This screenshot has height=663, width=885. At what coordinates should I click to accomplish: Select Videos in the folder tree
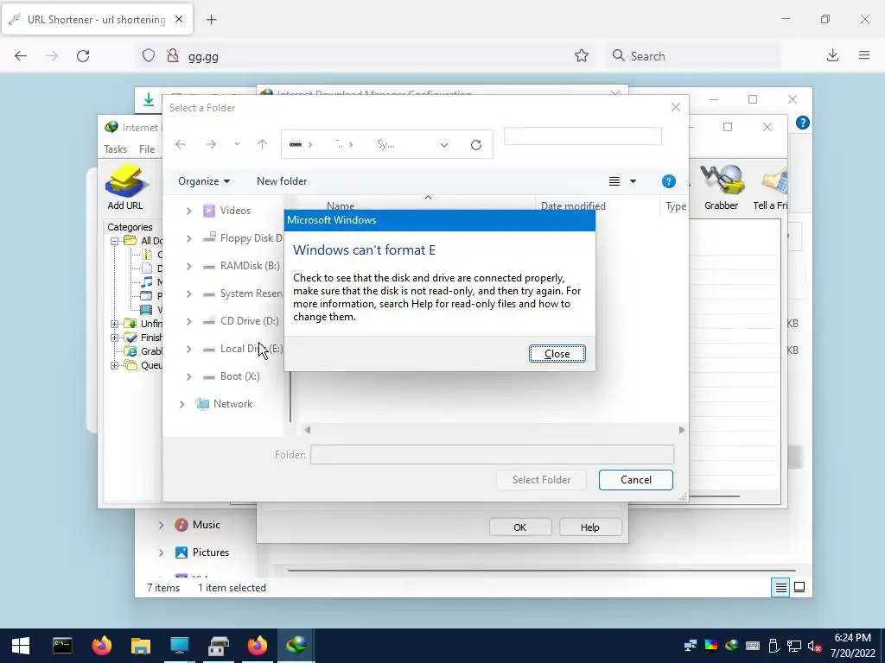pyautogui.click(x=235, y=211)
